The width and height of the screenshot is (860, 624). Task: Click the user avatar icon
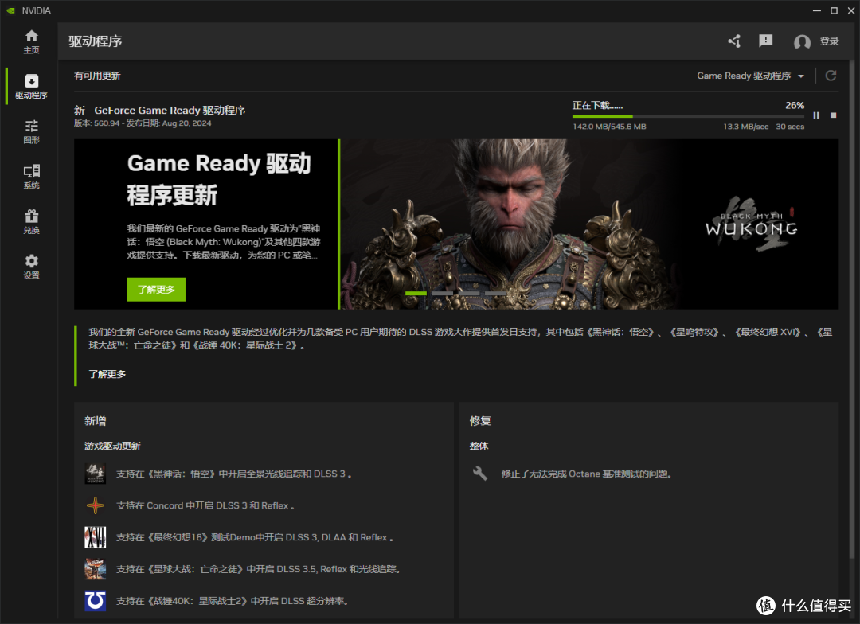pos(802,41)
